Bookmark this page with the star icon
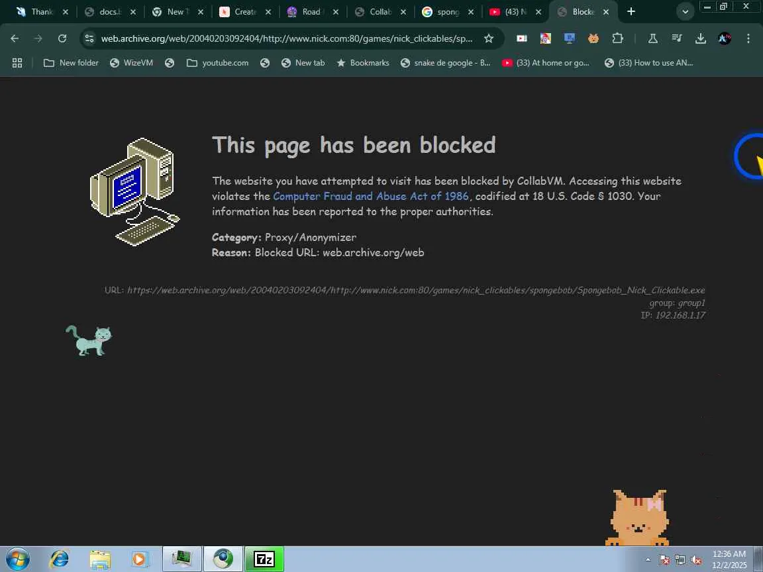 pos(489,38)
